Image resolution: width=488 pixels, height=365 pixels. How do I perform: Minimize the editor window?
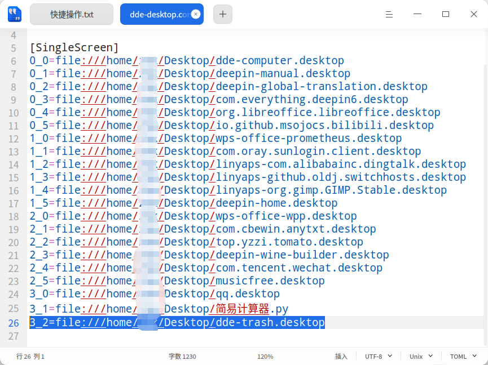coord(417,14)
